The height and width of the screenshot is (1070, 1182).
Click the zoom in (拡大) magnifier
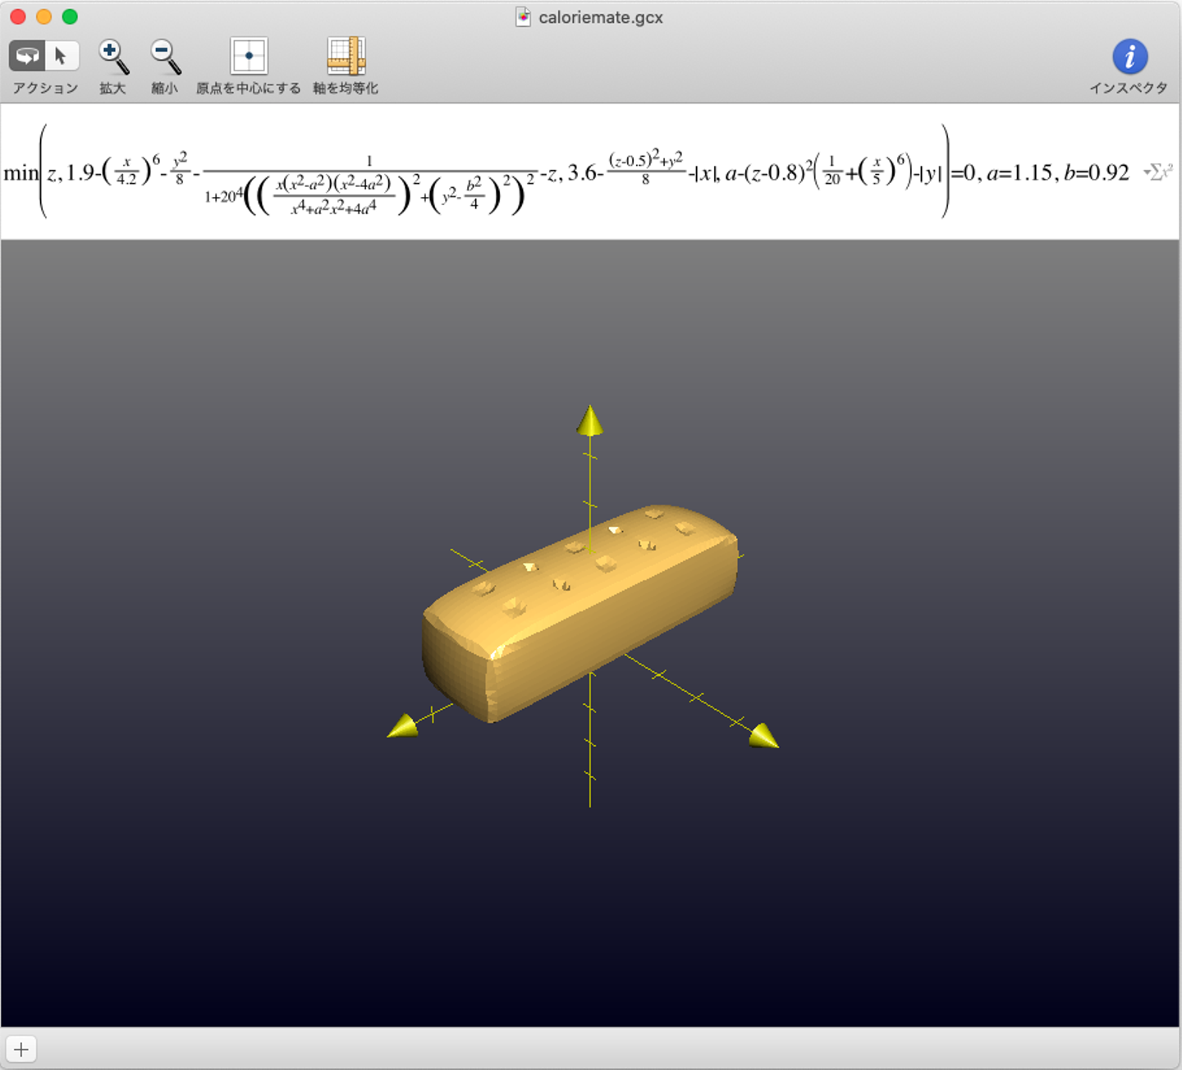(112, 57)
